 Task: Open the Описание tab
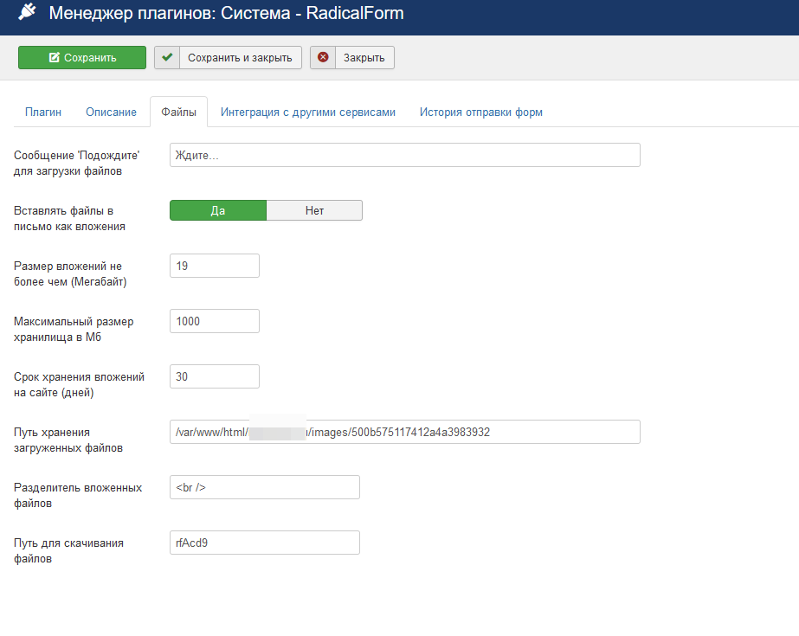[111, 112]
